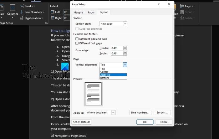219x139 pixels.
Task: Enable Different odd and even
Action: point(77,39)
